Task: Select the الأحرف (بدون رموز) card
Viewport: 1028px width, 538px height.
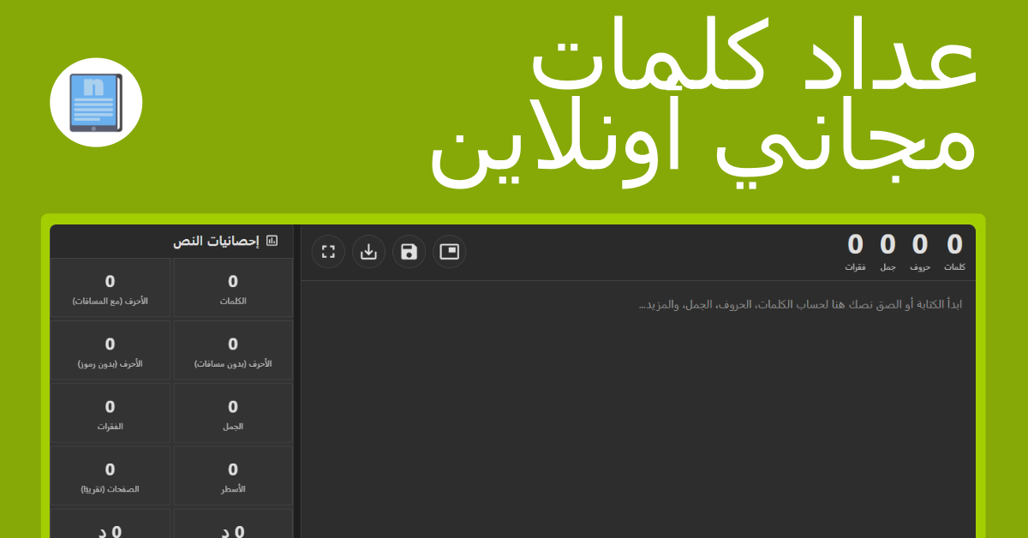Action: click(x=110, y=350)
